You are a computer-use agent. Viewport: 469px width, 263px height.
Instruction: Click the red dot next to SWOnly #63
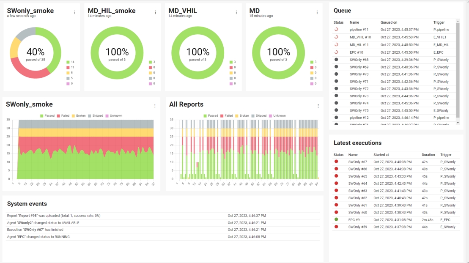336,190
